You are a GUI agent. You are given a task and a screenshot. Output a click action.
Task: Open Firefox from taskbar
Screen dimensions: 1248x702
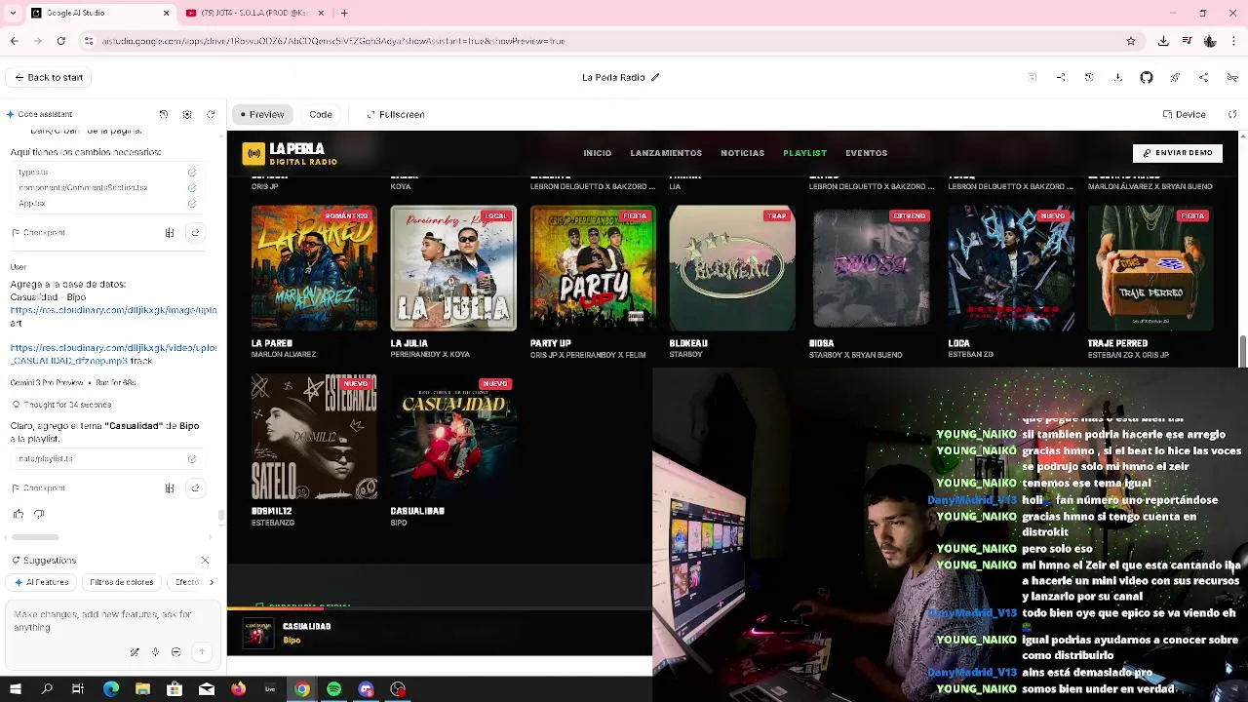[239, 689]
